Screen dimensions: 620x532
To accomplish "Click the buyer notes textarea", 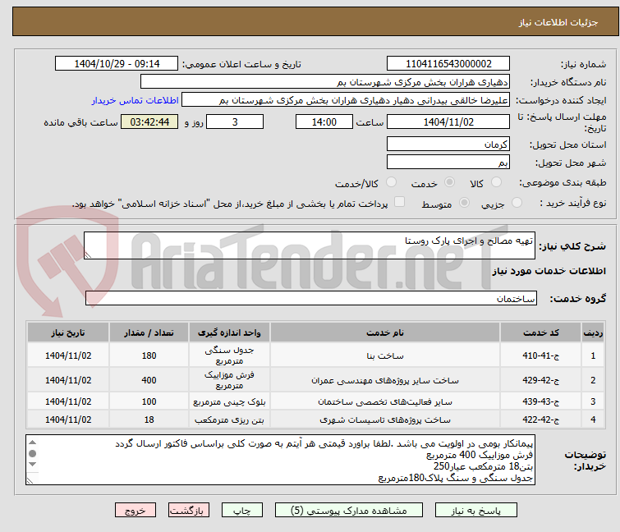I will 280,460.
